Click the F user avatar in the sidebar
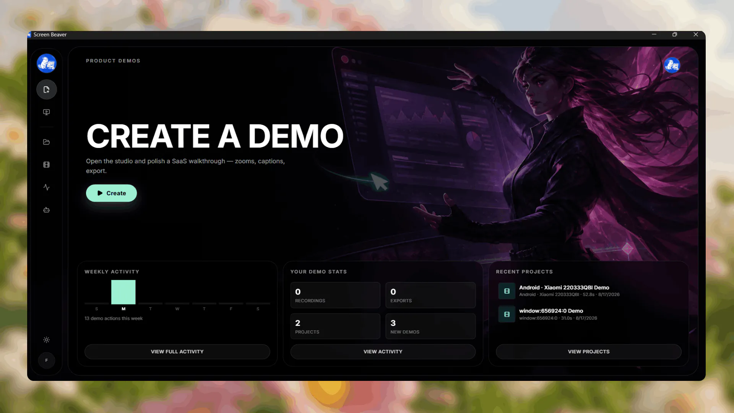Screen dimensions: 734x413 pyautogui.click(x=47, y=360)
